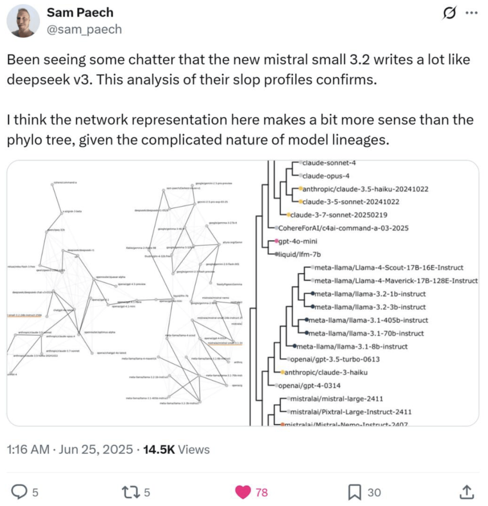The width and height of the screenshot is (488, 506).
Task: Click the pink gpt-4o-mini node dot
Action: [276, 241]
